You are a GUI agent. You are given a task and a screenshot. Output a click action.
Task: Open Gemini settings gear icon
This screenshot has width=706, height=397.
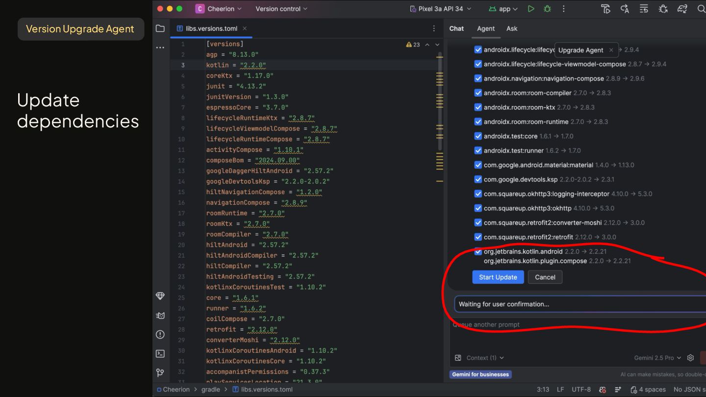coord(690,358)
